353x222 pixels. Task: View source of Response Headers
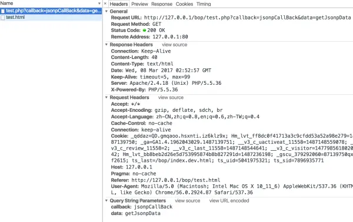pos(175,45)
